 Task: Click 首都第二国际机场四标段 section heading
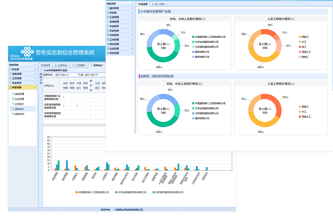[157, 76]
